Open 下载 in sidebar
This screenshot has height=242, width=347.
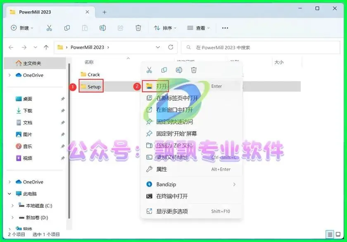point(27,111)
